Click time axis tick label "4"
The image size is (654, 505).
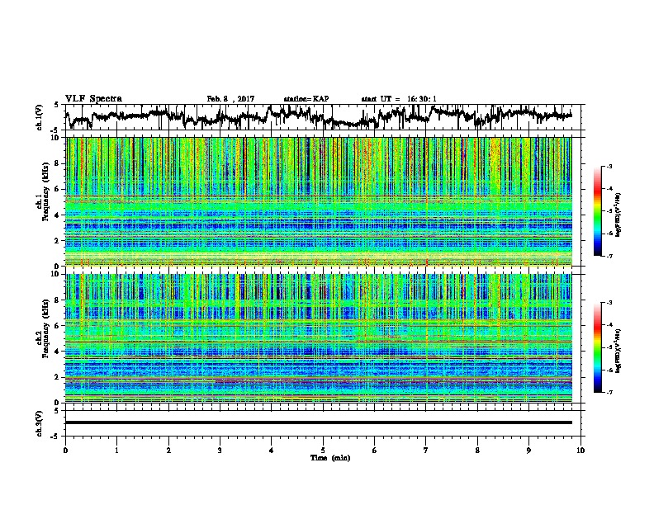(272, 451)
